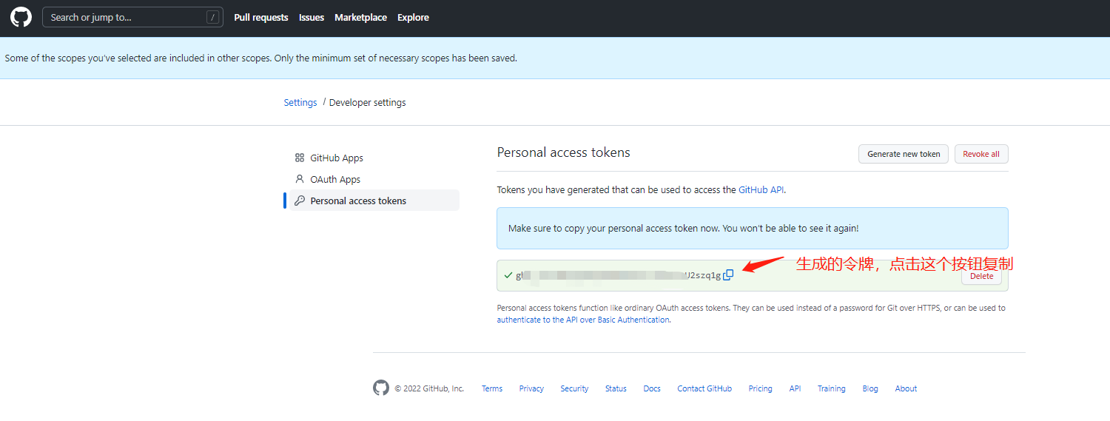
Task: Click the GitHub logo in header
Action: [x=21, y=17]
